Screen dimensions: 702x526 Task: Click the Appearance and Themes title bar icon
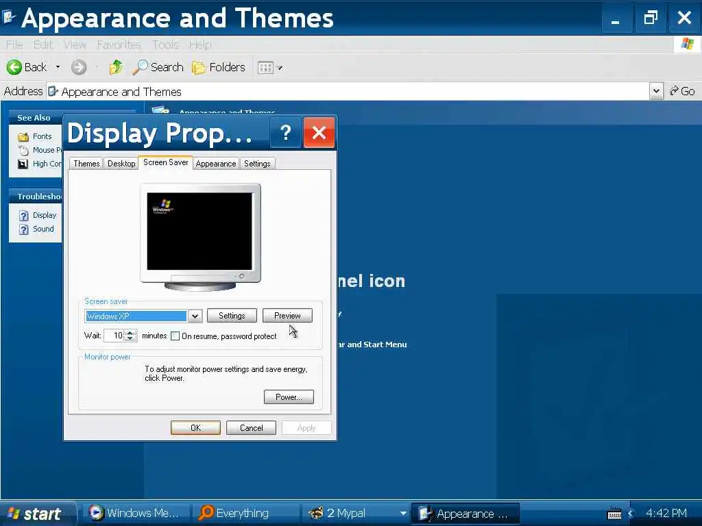coord(9,17)
